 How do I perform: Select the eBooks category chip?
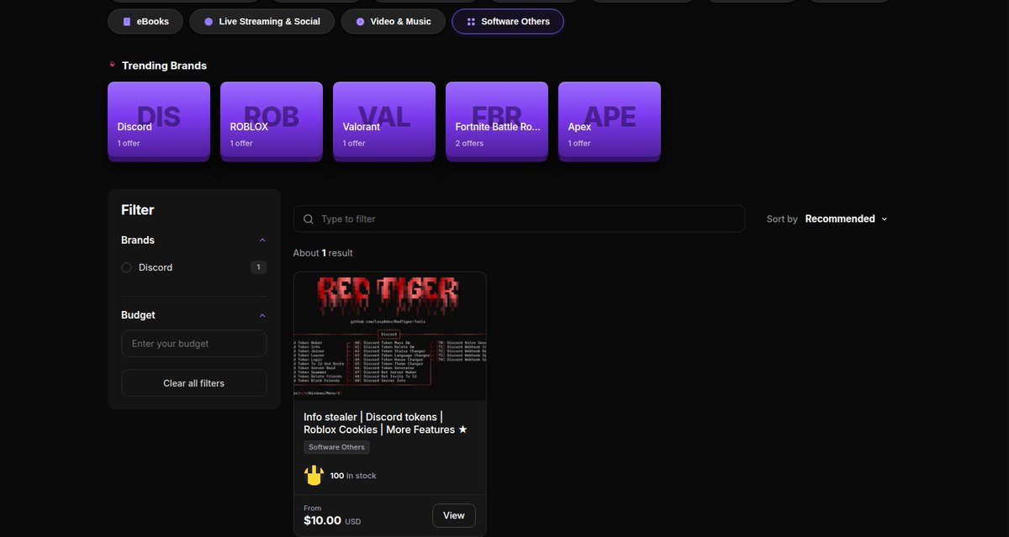(x=145, y=22)
